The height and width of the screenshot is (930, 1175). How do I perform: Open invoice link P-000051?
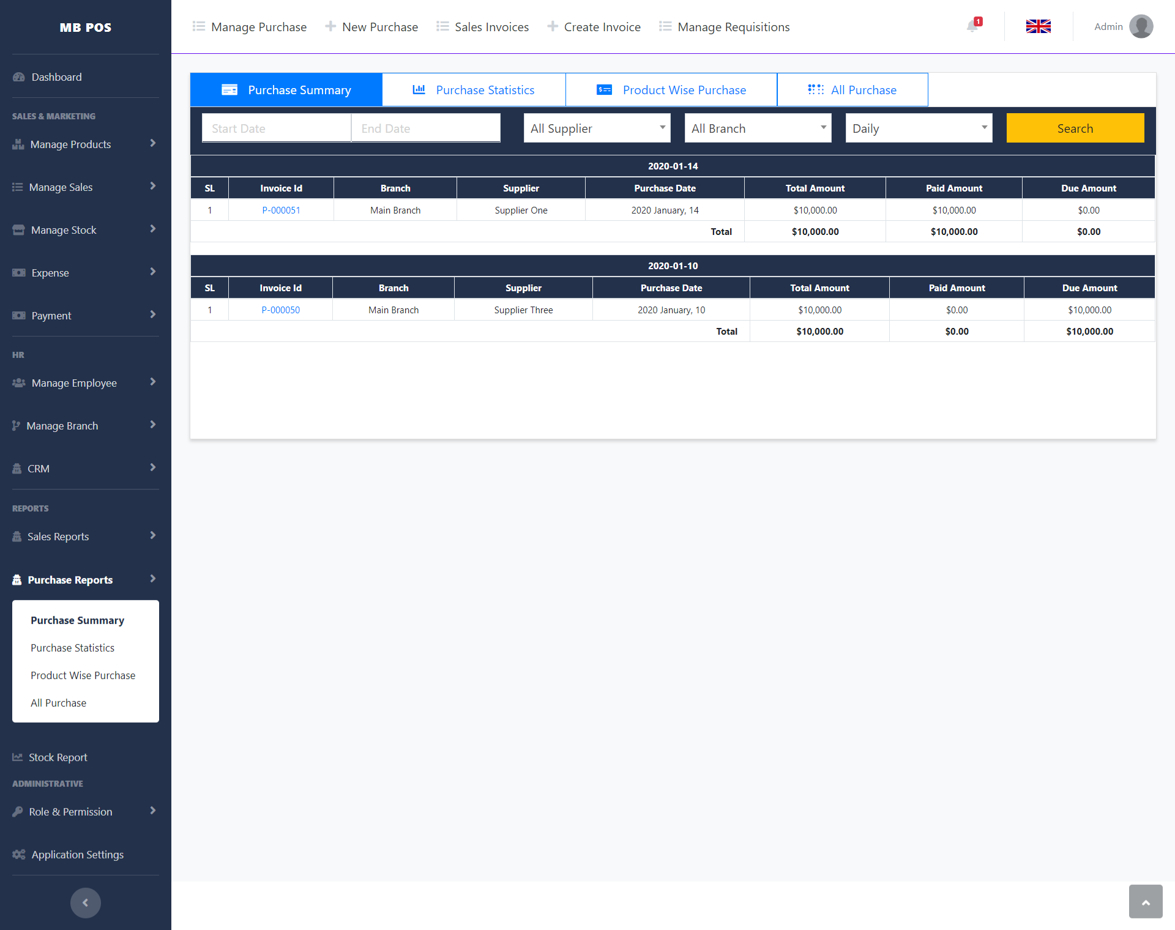pos(281,210)
